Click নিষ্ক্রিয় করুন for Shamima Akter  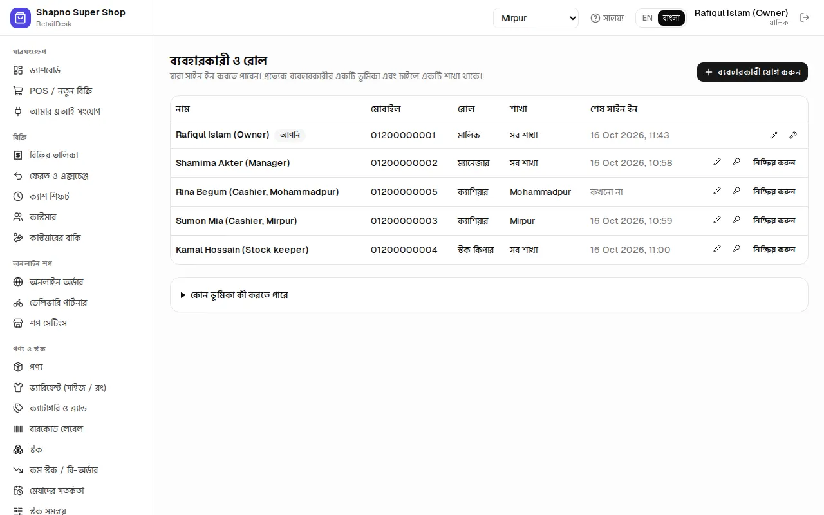tap(774, 162)
